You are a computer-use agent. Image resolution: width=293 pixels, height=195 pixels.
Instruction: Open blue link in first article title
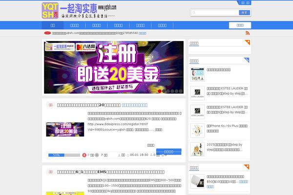coord(135,105)
